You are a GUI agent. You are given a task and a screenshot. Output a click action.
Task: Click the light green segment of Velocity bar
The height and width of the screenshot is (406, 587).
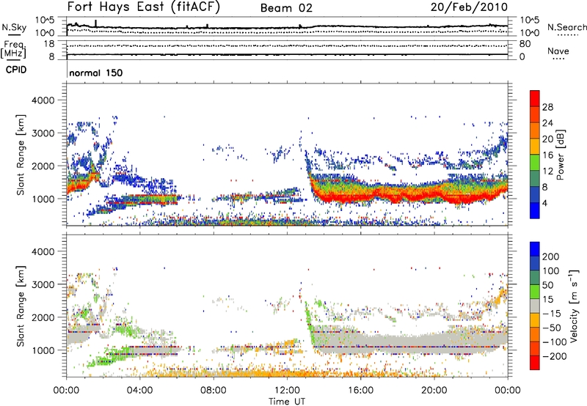535,292
